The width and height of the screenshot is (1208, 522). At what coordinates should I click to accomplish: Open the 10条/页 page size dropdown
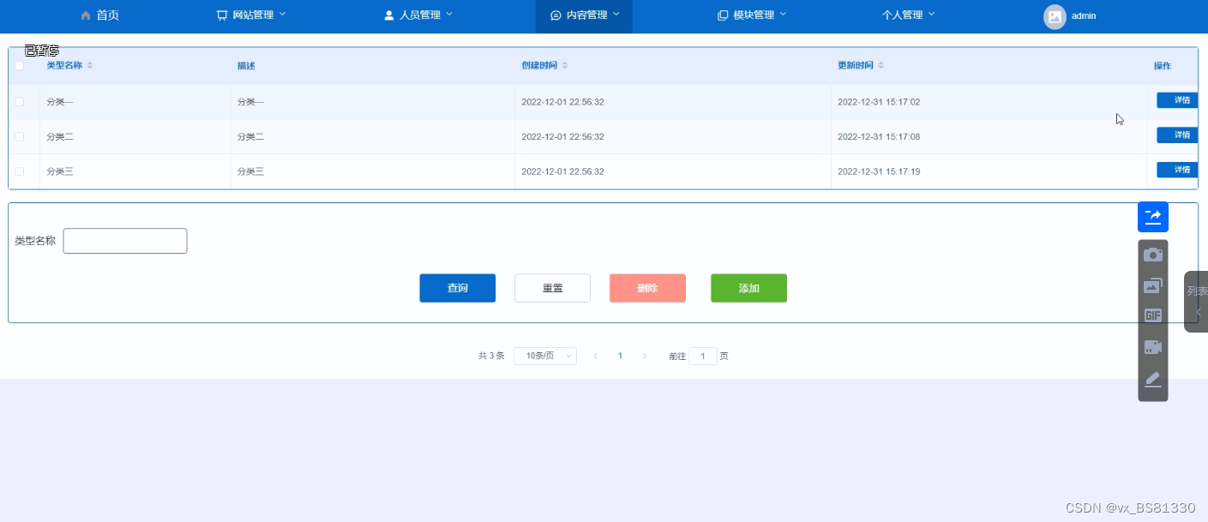coord(545,356)
